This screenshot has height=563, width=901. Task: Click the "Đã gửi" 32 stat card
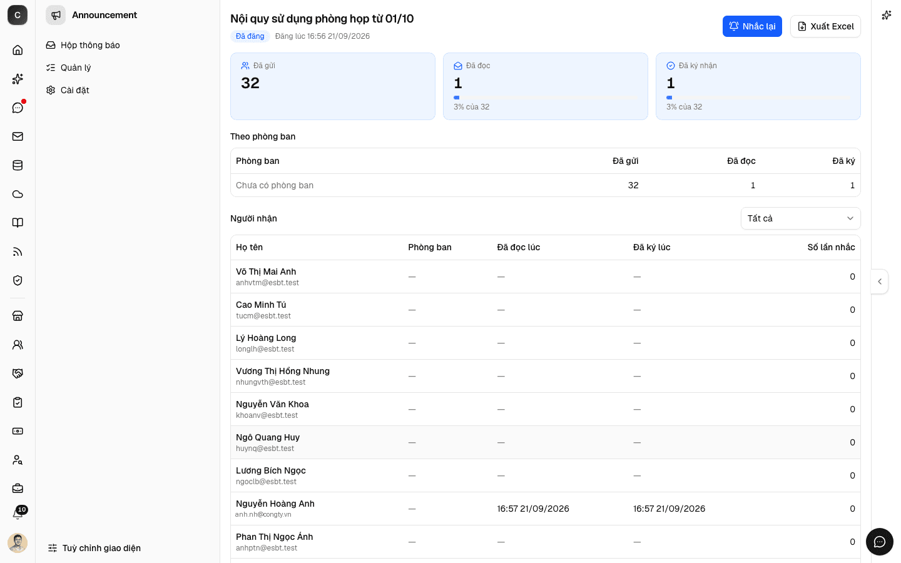click(x=333, y=86)
